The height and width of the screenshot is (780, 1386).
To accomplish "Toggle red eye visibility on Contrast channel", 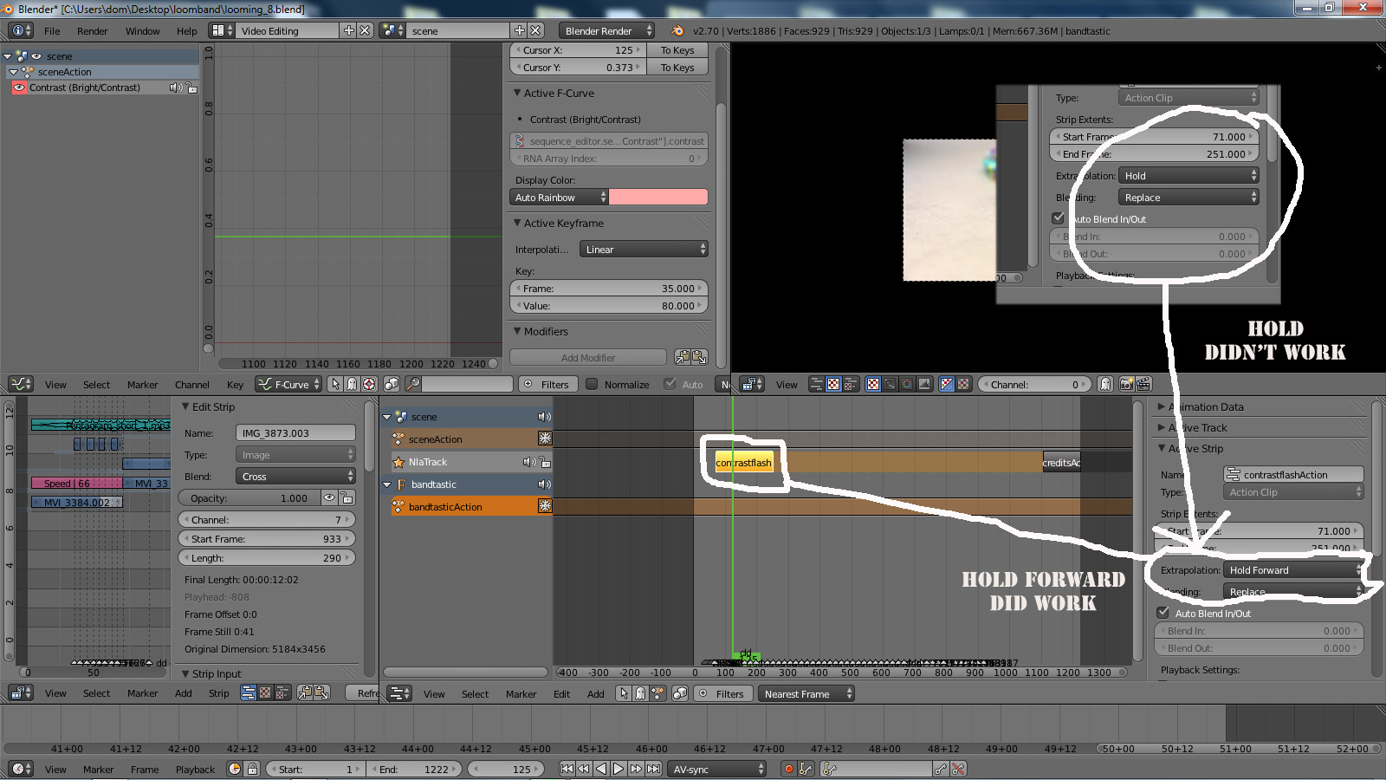I will tap(18, 88).
